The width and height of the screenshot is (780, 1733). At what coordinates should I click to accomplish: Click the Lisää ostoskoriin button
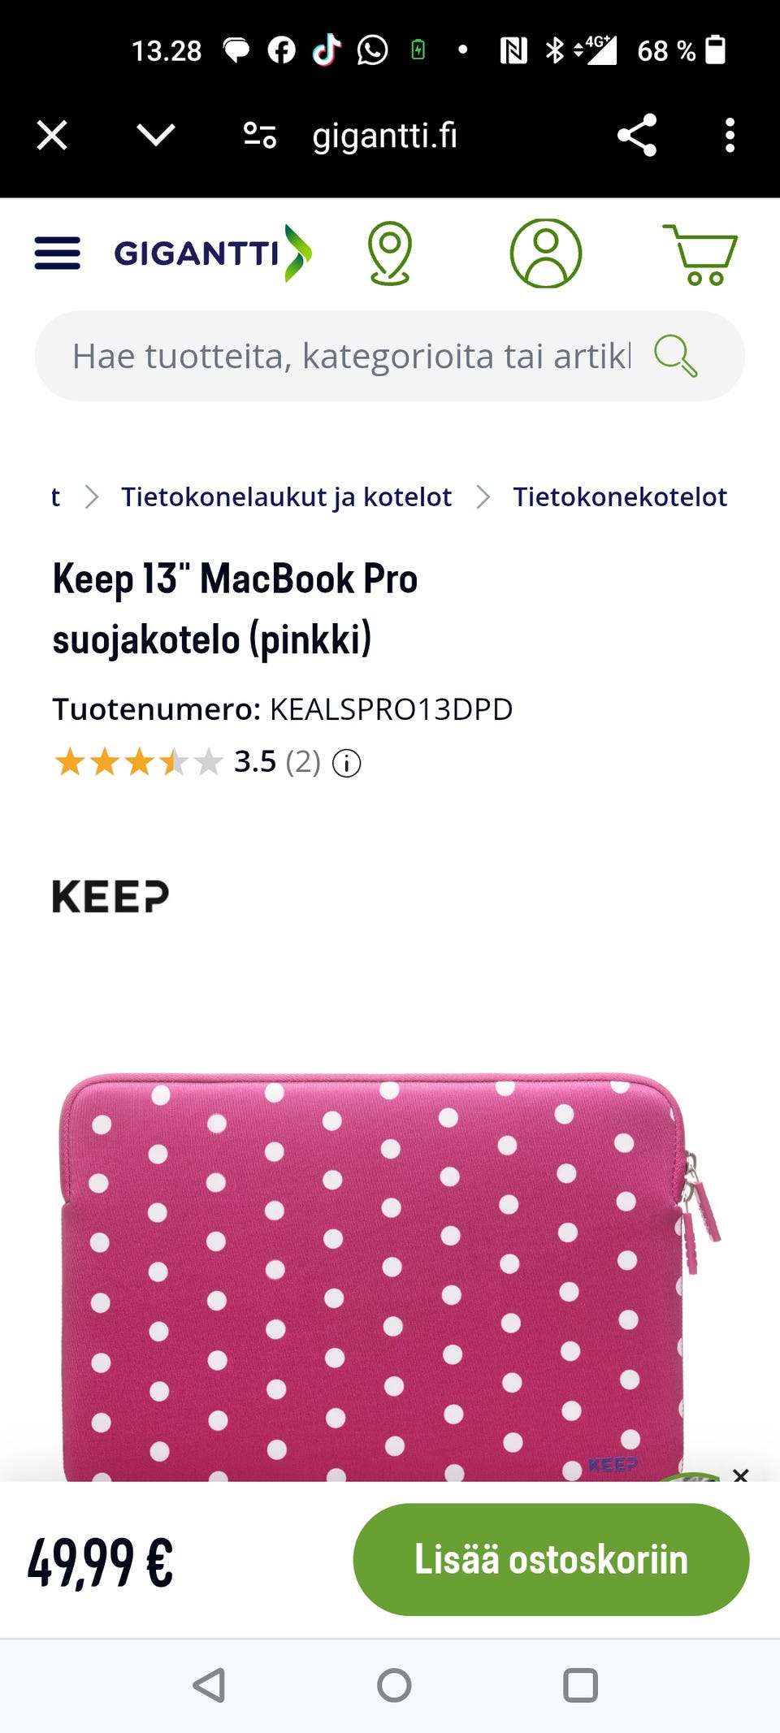551,1559
